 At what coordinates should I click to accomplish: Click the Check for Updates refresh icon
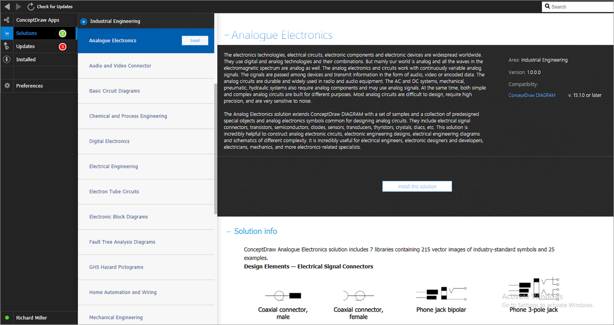pyautogui.click(x=31, y=7)
